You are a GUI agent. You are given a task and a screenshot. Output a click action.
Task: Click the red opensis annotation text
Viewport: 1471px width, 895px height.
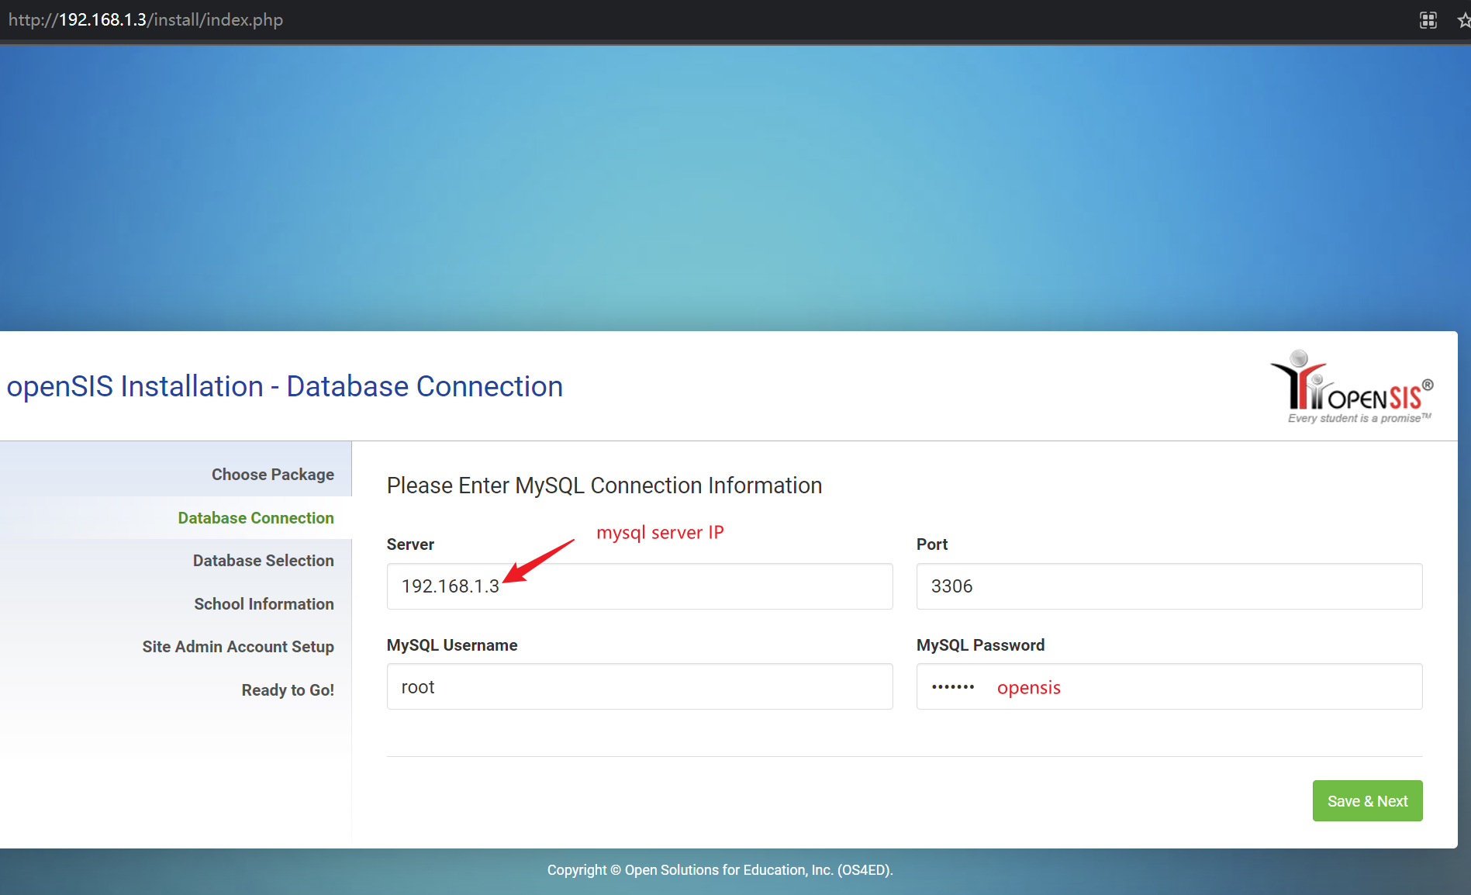[x=1029, y=687]
